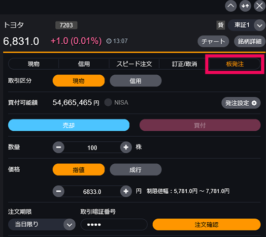
Task: Select 成行 price type
Action: pyautogui.click(x=135, y=170)
